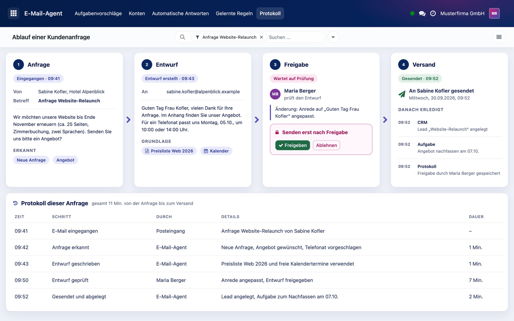
Task: Click the Musterfirma GmbH company name
Action: (462, 13)
